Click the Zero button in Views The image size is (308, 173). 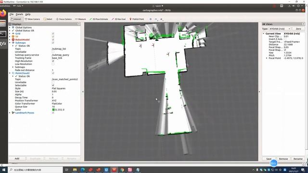[298, 29]
